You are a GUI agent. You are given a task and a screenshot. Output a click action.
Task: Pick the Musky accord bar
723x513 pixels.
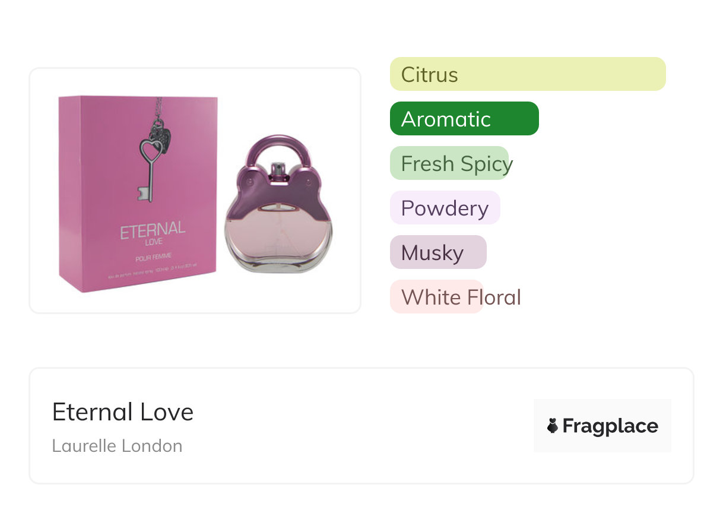pos(438,252)
